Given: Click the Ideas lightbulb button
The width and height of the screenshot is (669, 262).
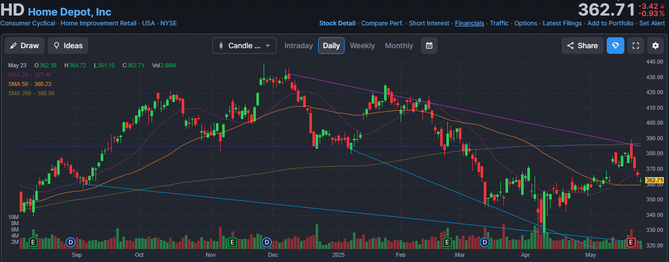Looking at the screenshot, I should (x=68, y=46).
